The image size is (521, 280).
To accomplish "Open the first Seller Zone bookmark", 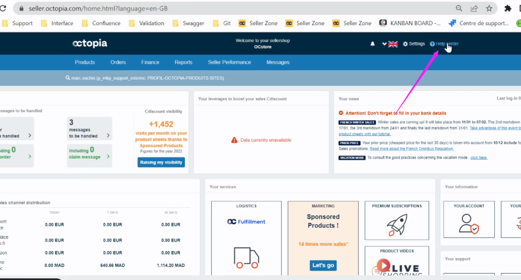I will tap(258, 23).
